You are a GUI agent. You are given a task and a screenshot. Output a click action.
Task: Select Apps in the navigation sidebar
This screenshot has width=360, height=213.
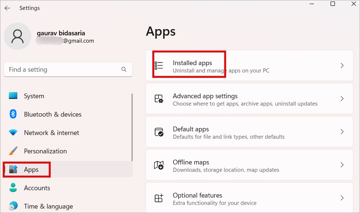(31, 170)
